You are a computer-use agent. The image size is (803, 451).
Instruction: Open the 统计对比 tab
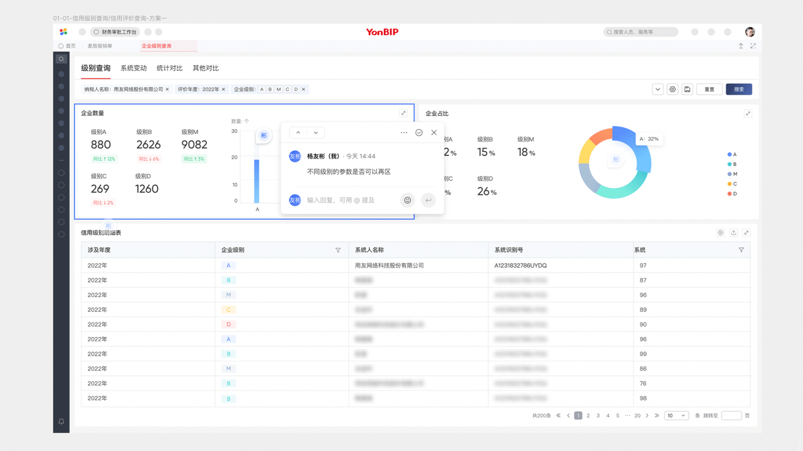(x=169, y=68)
